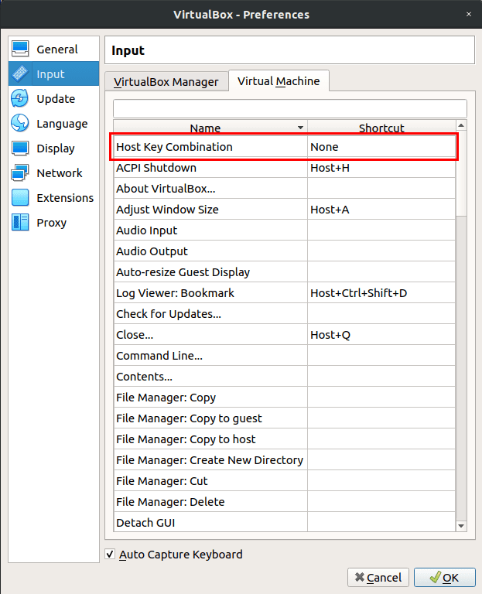Toggle the Auto Capture Keyboard checkbox
Screen dimensions: 482x594
(110, 555)
